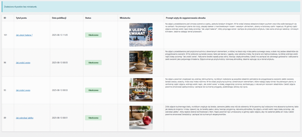Select the Ukończono badge for post 93

pyautogui.click(x=93, y=90)
